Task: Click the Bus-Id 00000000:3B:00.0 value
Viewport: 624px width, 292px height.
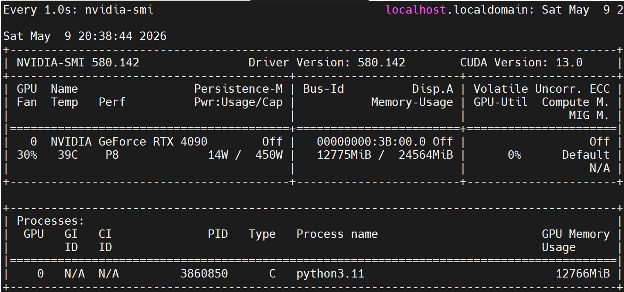Action: (375, 142)
